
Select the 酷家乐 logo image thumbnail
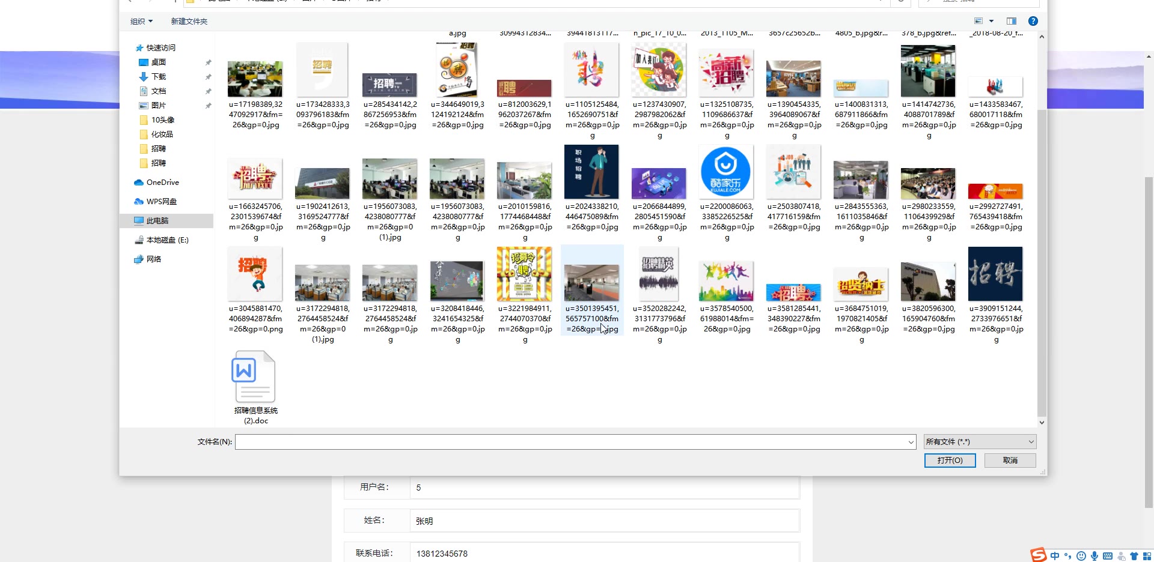(x=726, y=173)
